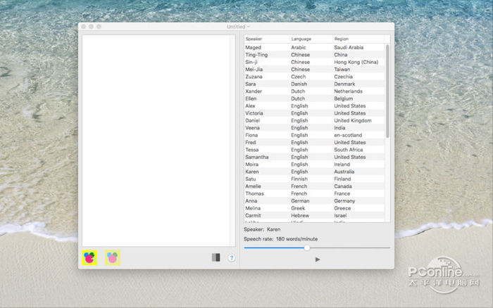Open help with the question mark button

tap(231, 258)
